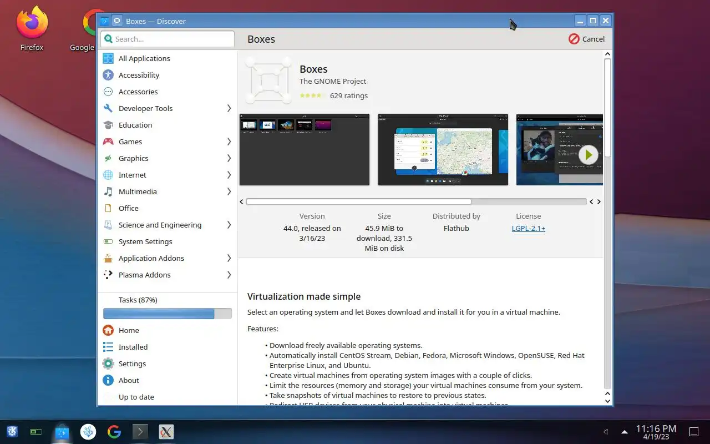Click the Accessibility person icon
The height and width of the screenshot is (444, 710).
108,75
